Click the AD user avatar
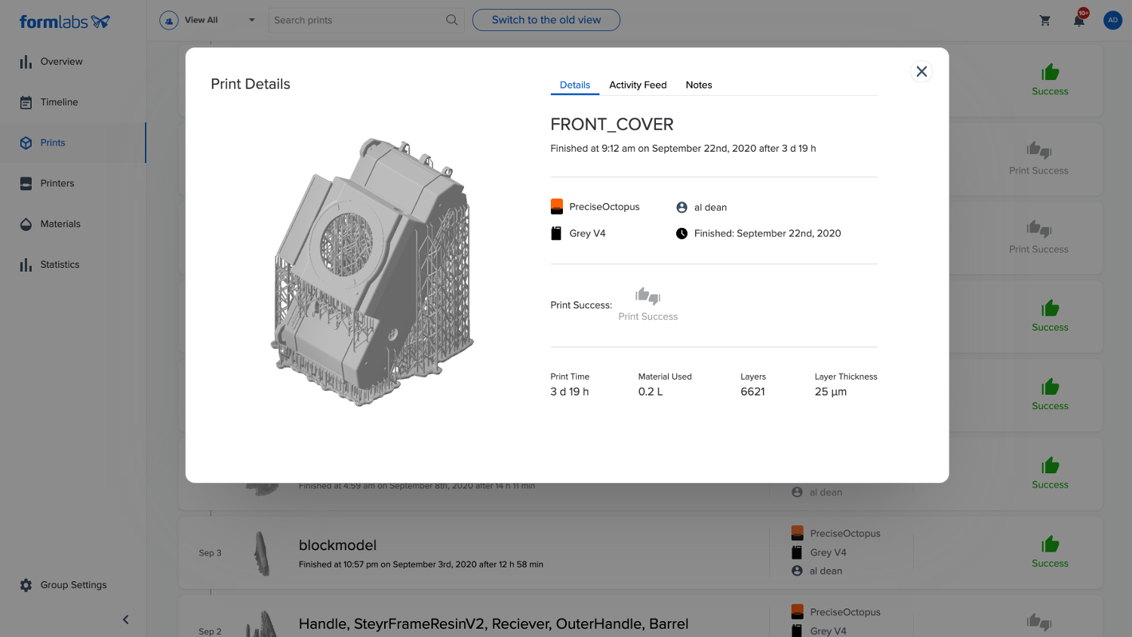 (x=1112, y=20)
